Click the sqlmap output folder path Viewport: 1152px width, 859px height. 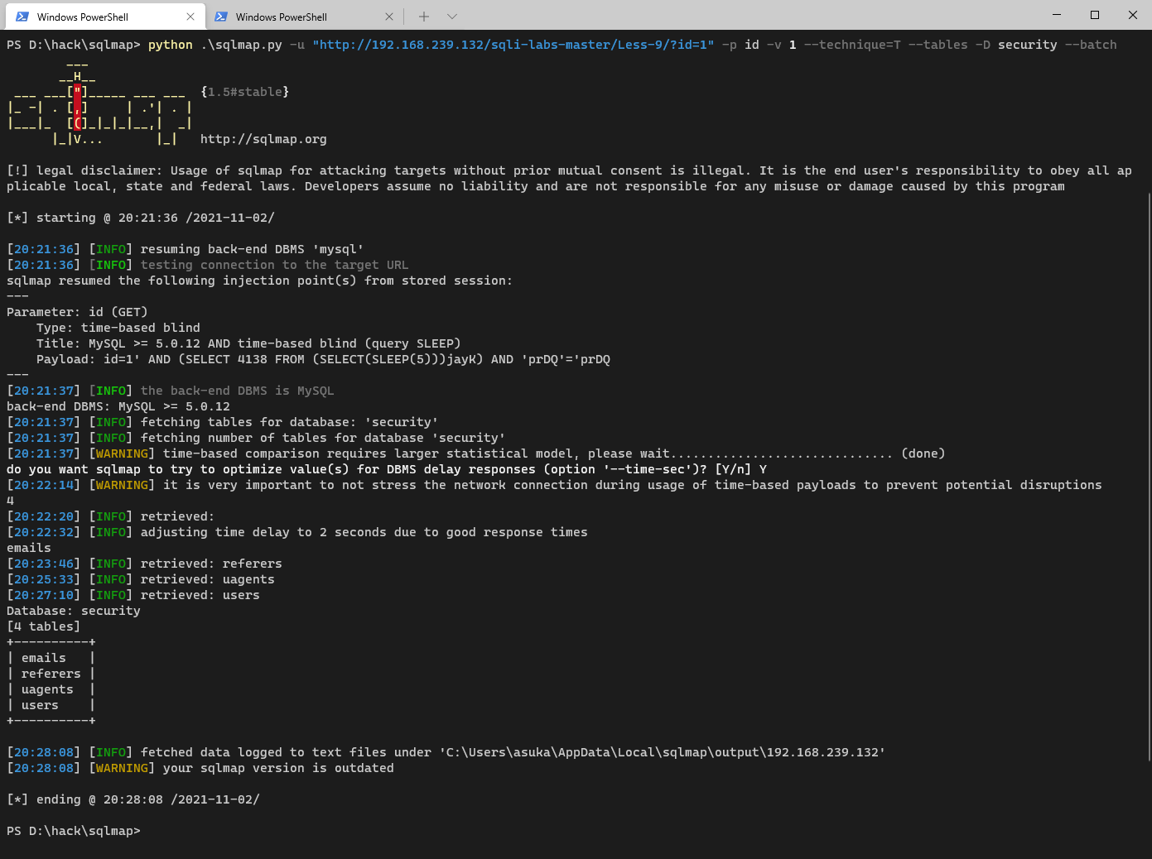[662, 752]
